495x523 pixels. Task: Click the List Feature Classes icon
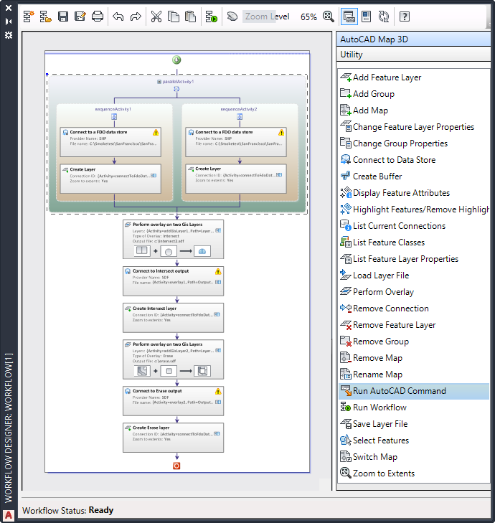click(346, 242)
